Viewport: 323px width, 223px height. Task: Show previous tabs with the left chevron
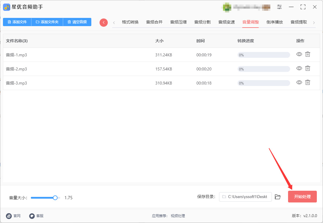click(114, 23)
